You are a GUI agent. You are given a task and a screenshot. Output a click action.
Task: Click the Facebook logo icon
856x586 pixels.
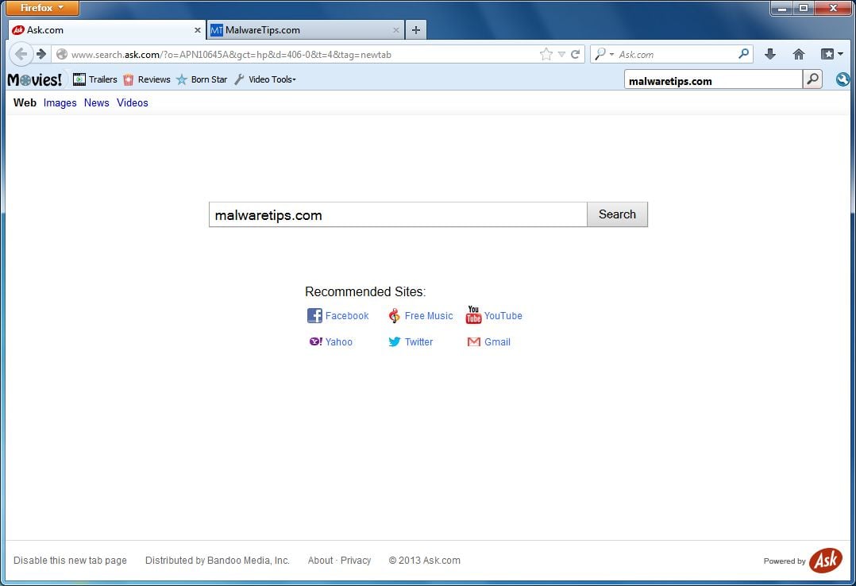314,315
